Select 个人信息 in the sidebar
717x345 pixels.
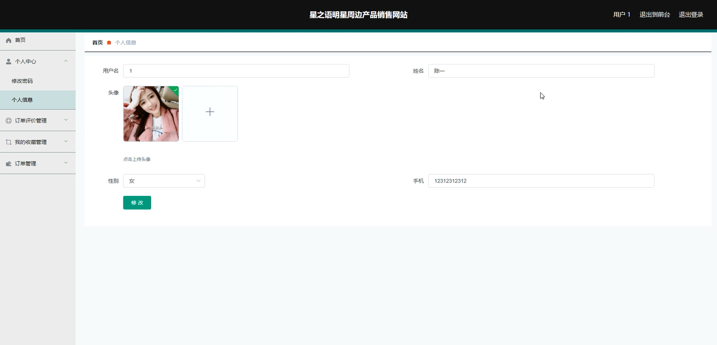tap(38, 100)
